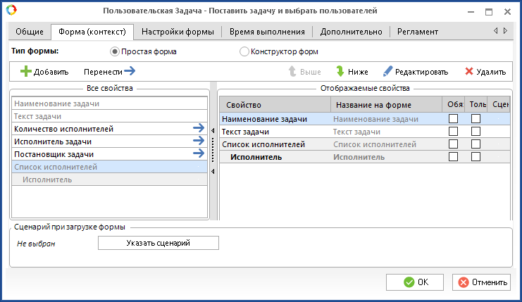Click the arrow next to Постановщик задачи
522x302 pixels.
(199, 153)
